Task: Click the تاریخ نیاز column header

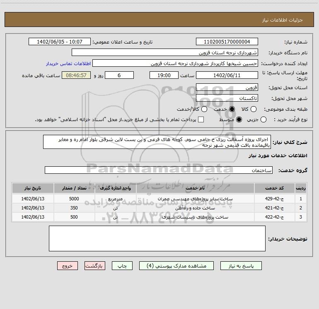Action: [33, 188]
